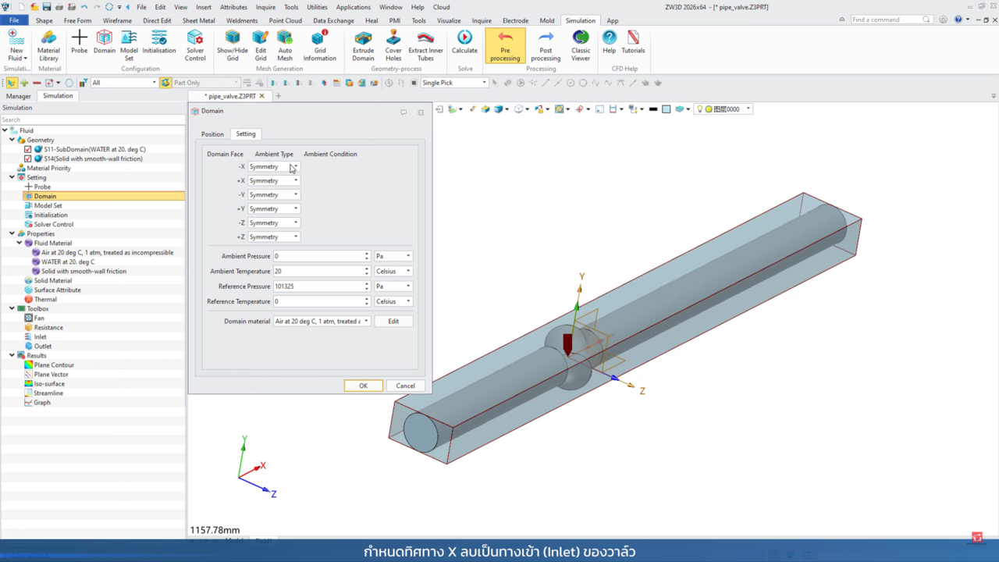Image resolution: width=999 pixels, height=562 pixels.
Task: Open the -X Ambient Type dropdown
Action: [295, 167]
